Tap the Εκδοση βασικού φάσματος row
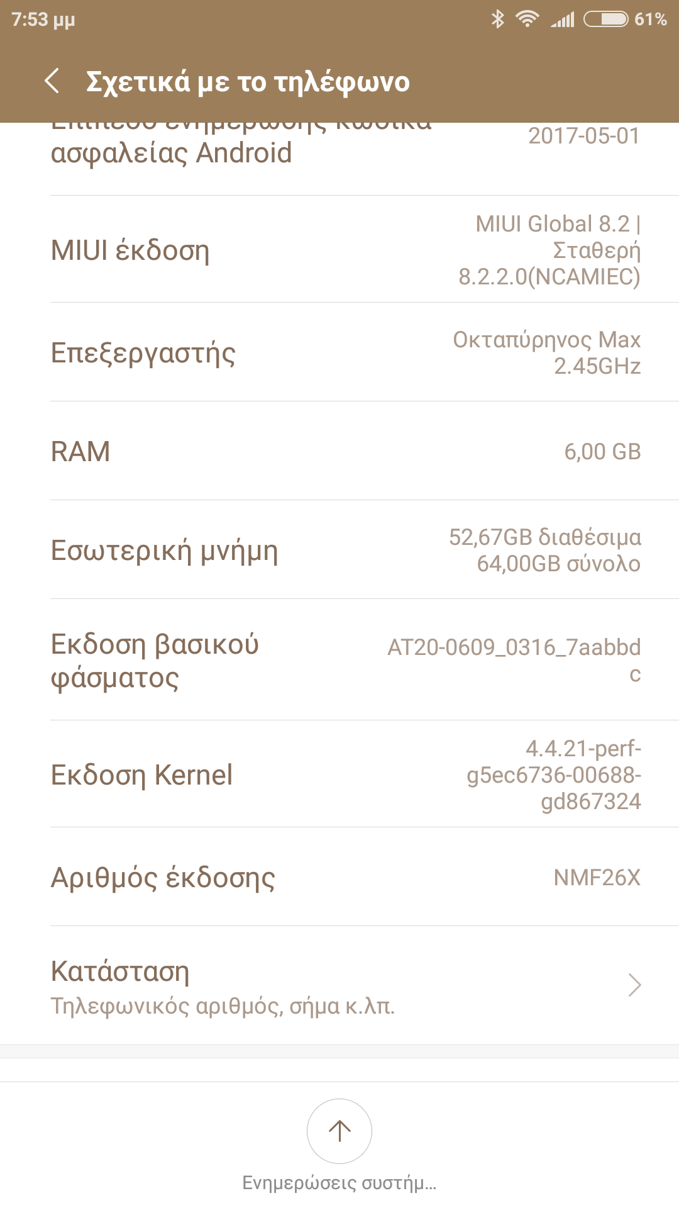679x1208 pixels. point(339,660)
